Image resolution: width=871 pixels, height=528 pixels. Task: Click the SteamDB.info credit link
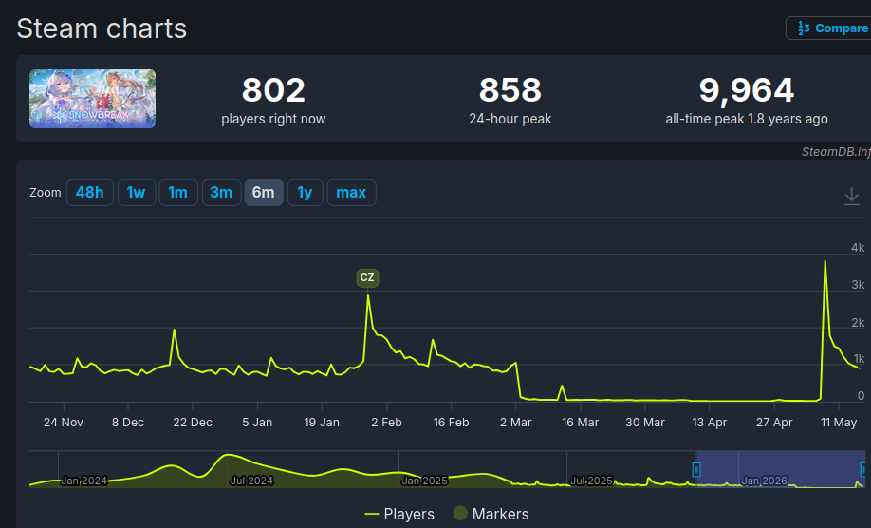pyautogui.click(x=836, y=152)
